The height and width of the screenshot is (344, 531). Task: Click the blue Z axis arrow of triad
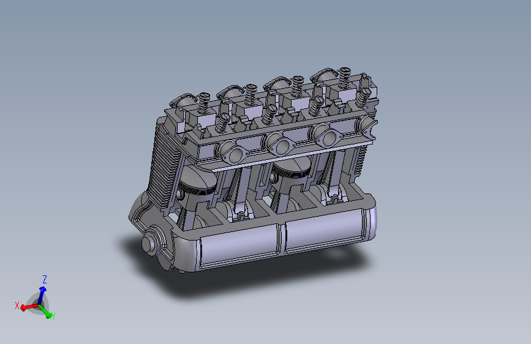tap(42, 295)
